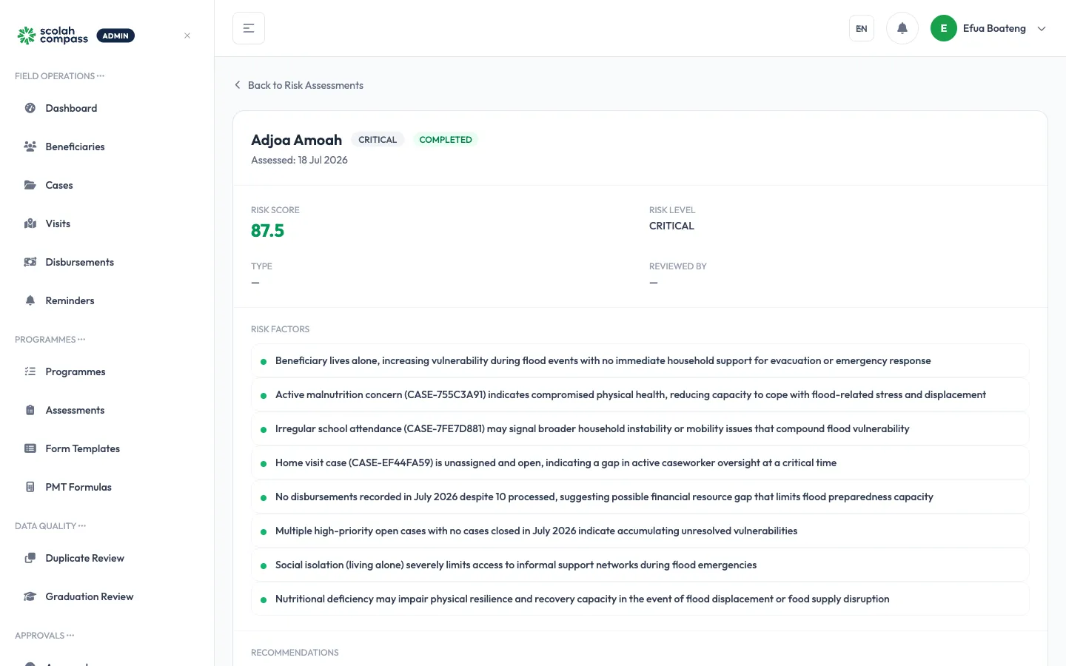Screen dimensions: 1066x666
Task: Click the PMT Formulas calculator icon
Action: pyautogui.click(x=30, y=487)
